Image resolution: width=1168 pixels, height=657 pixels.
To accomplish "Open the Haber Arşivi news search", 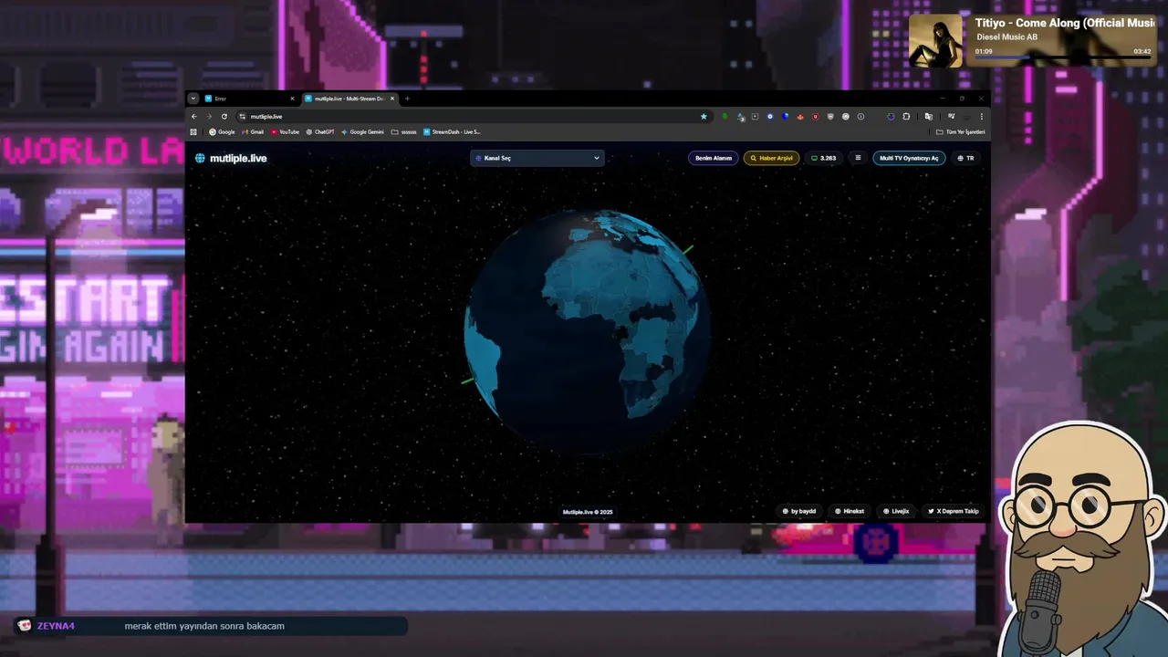I will [772, 158].
